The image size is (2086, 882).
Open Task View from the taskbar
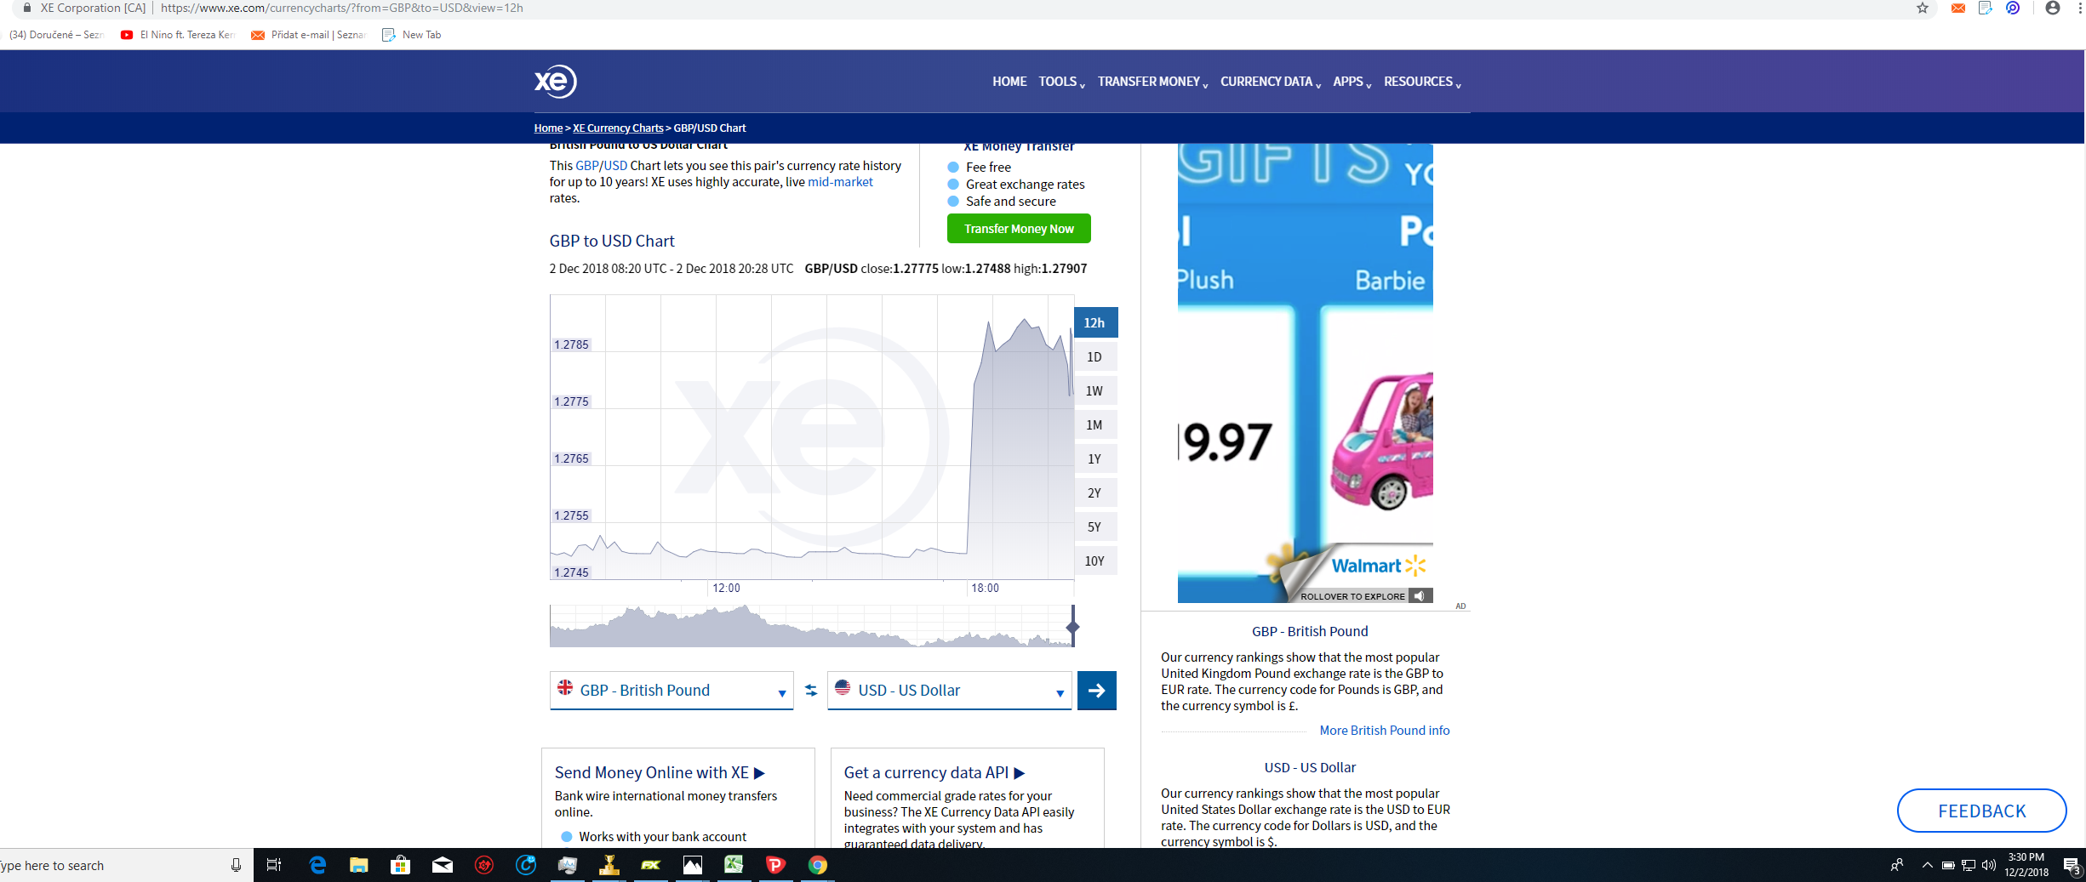[274, 866]
